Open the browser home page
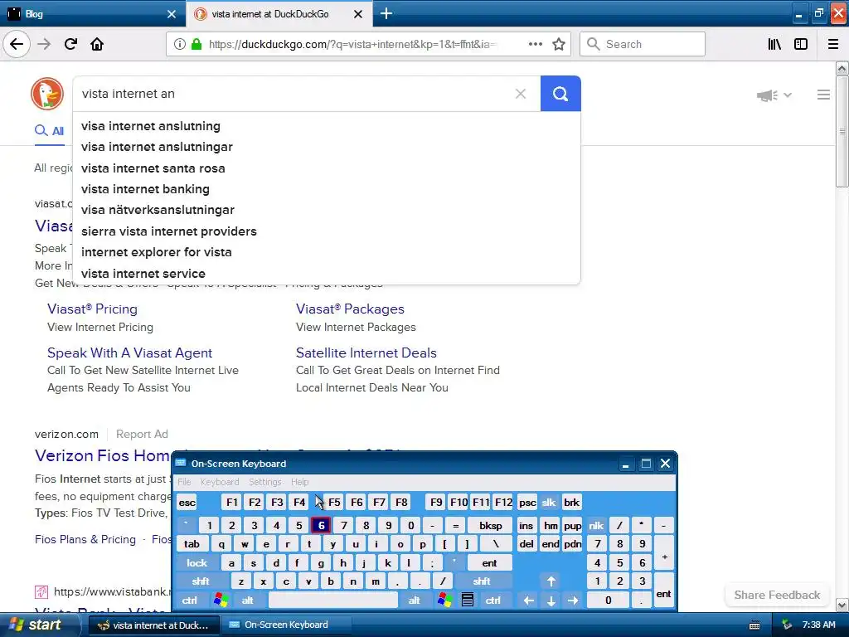This screenshot has height=637, width=849. 97,44
